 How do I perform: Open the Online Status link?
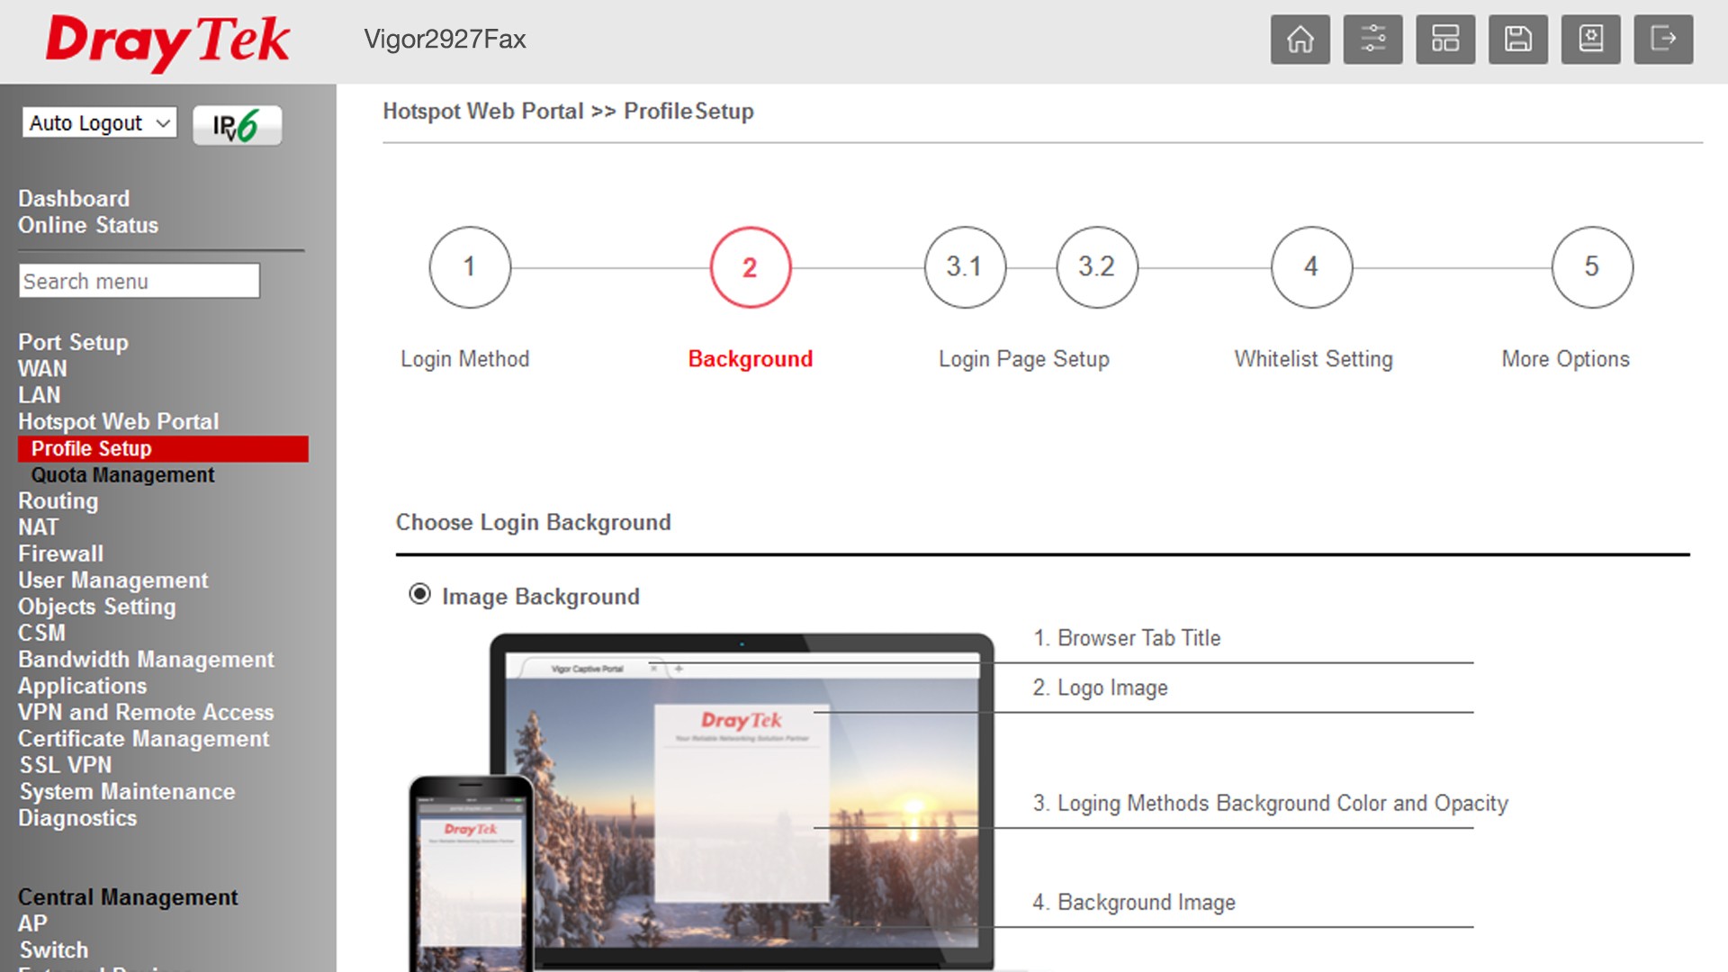(88, 225)
